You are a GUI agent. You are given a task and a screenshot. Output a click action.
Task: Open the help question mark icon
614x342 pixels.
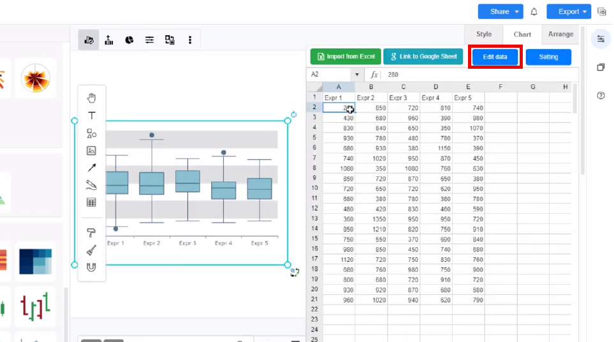tap(601, 96)
